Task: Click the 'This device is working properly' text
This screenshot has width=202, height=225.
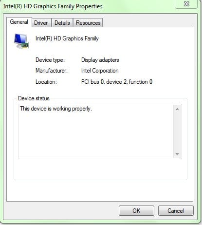Action: pos(56,109)
